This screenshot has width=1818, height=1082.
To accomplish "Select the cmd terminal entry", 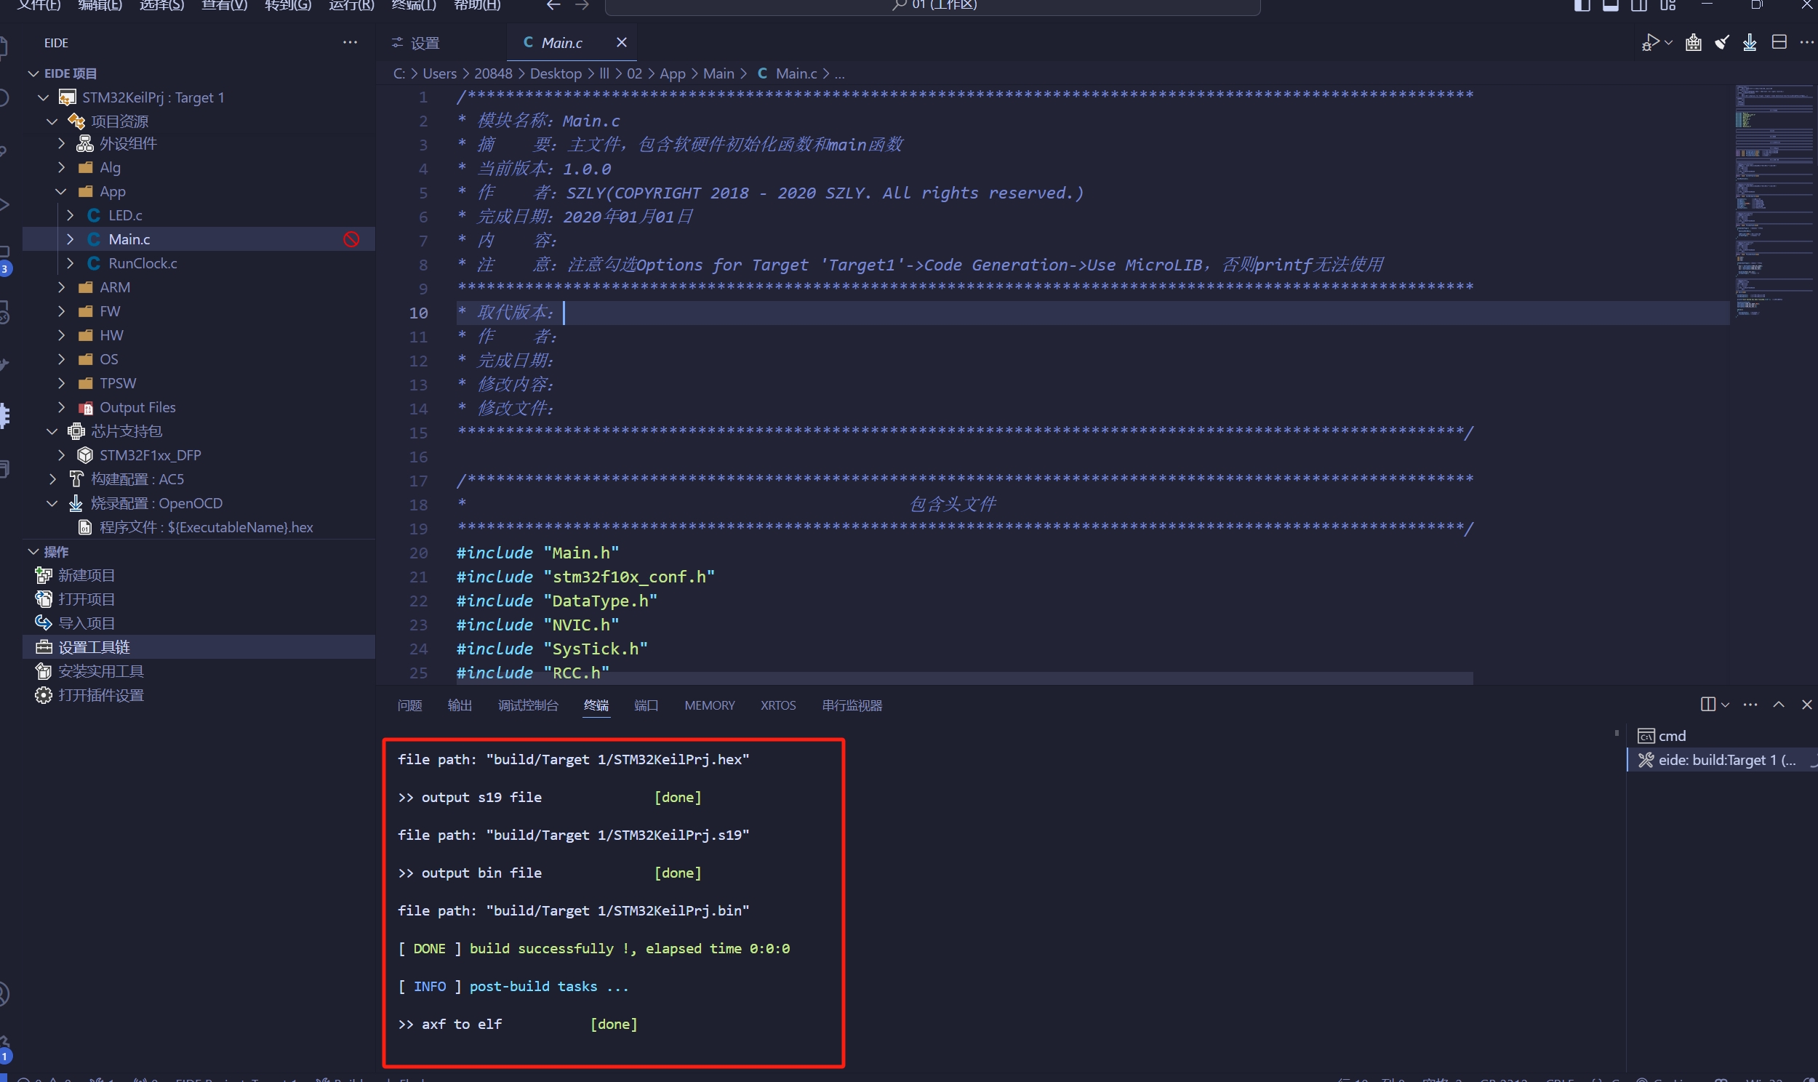I will coord(1722,736).
